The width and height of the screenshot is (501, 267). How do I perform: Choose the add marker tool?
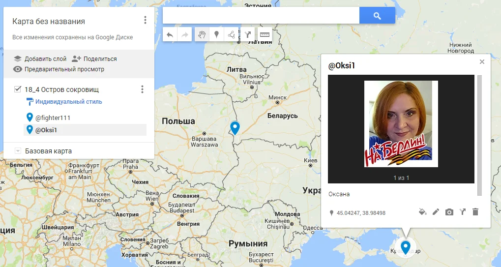coord(216,34)
